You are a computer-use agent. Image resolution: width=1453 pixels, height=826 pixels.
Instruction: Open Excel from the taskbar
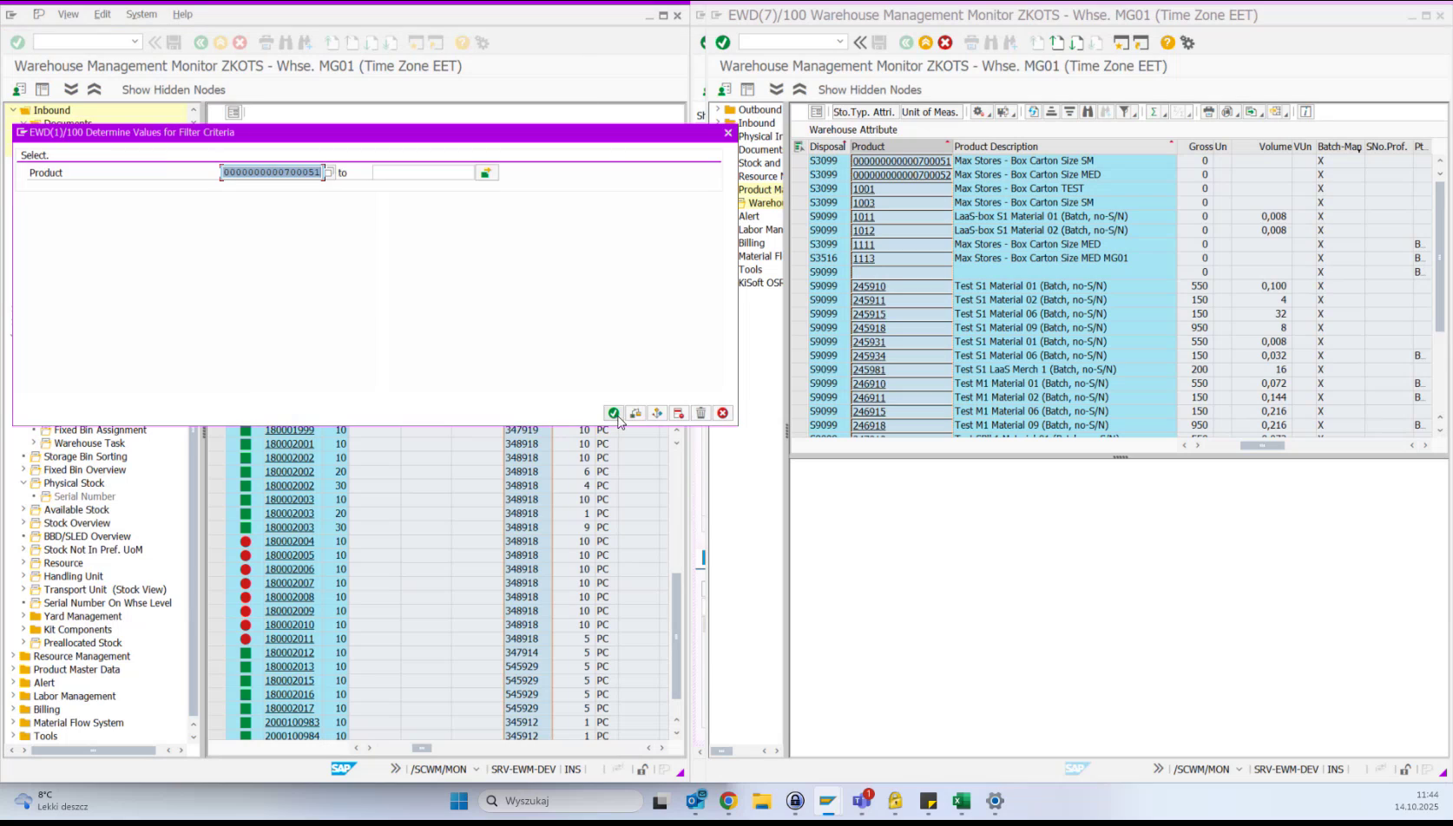[961, 801]
